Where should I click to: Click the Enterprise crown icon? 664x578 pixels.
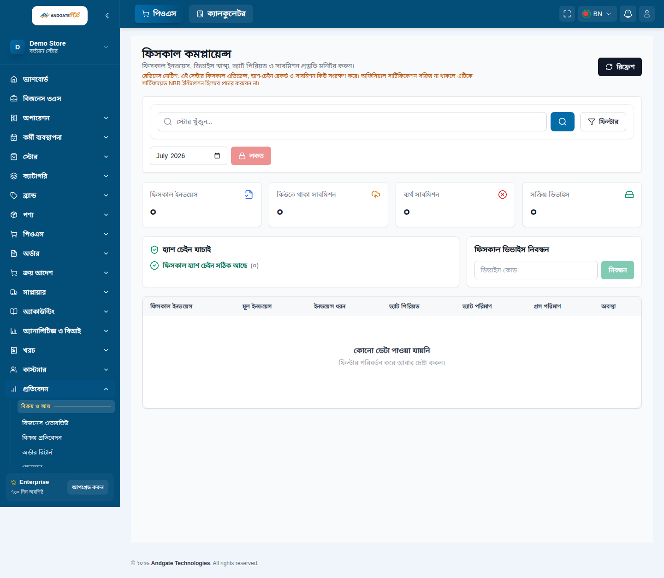[x=14, y=482]
